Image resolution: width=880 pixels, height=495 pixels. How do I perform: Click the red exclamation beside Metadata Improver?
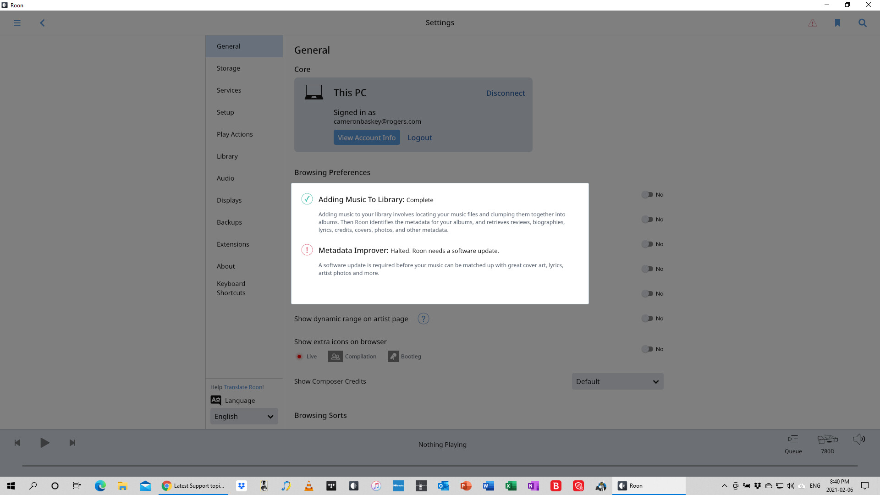[x=307, y=250]
